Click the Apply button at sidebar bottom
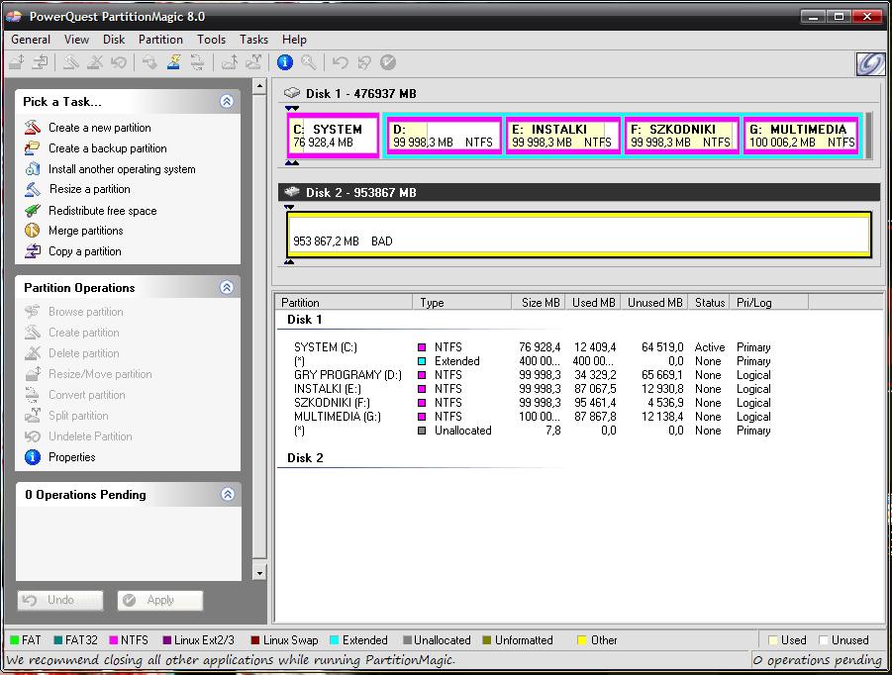 click(x=159, y=600)
